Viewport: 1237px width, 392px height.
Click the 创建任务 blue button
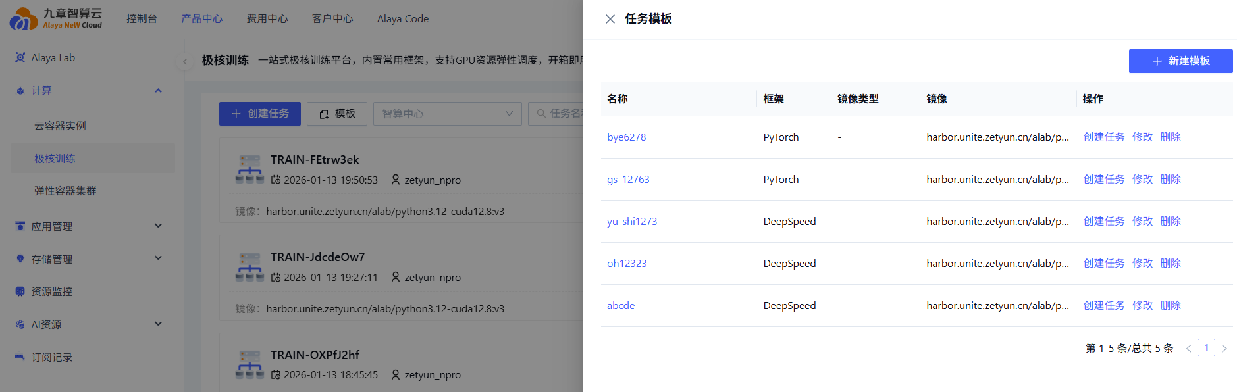click(260, 114)
